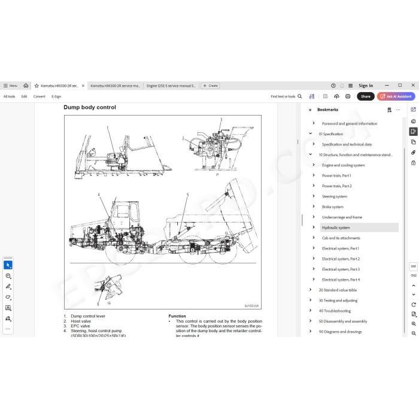419x419 pixels.
Task: Open Undercarriage and frame bookmark
Action: (x=342, y=217)
